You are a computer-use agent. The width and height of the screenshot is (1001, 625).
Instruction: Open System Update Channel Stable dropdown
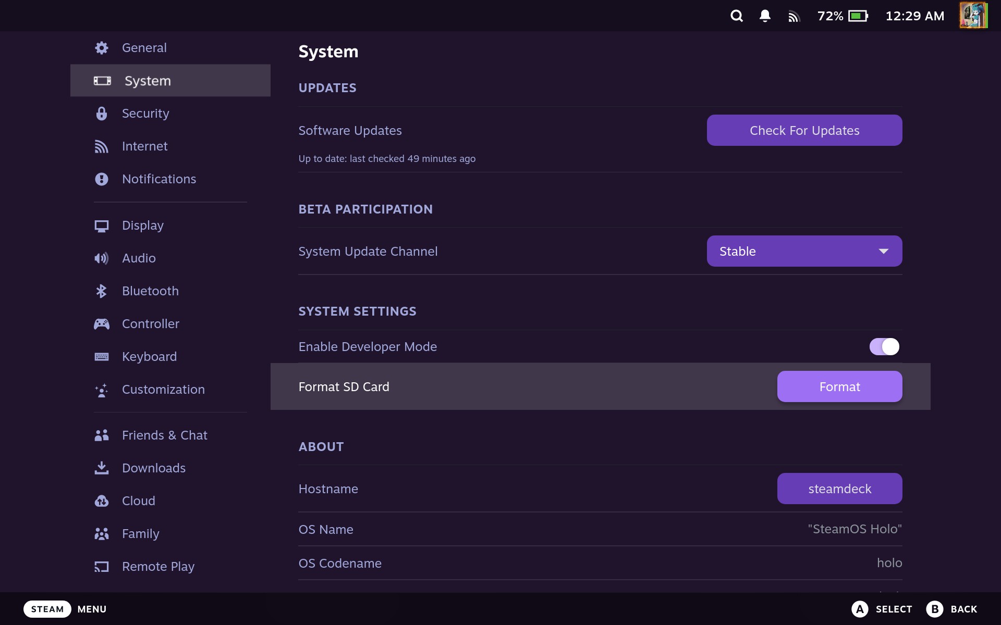point(804,251)
